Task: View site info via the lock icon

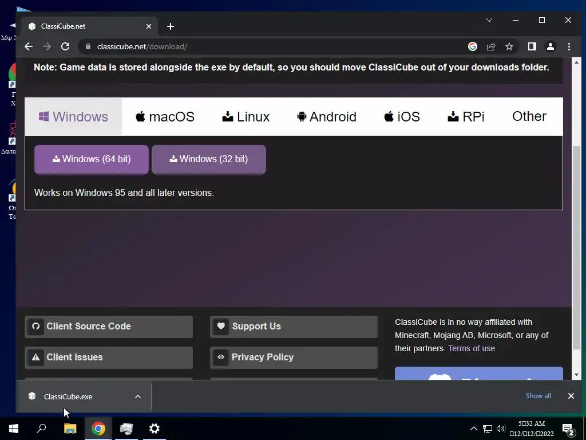Action: tap(88, 46)
